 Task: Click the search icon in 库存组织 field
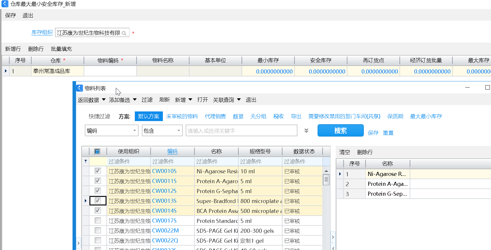click(x=124, y=33)
